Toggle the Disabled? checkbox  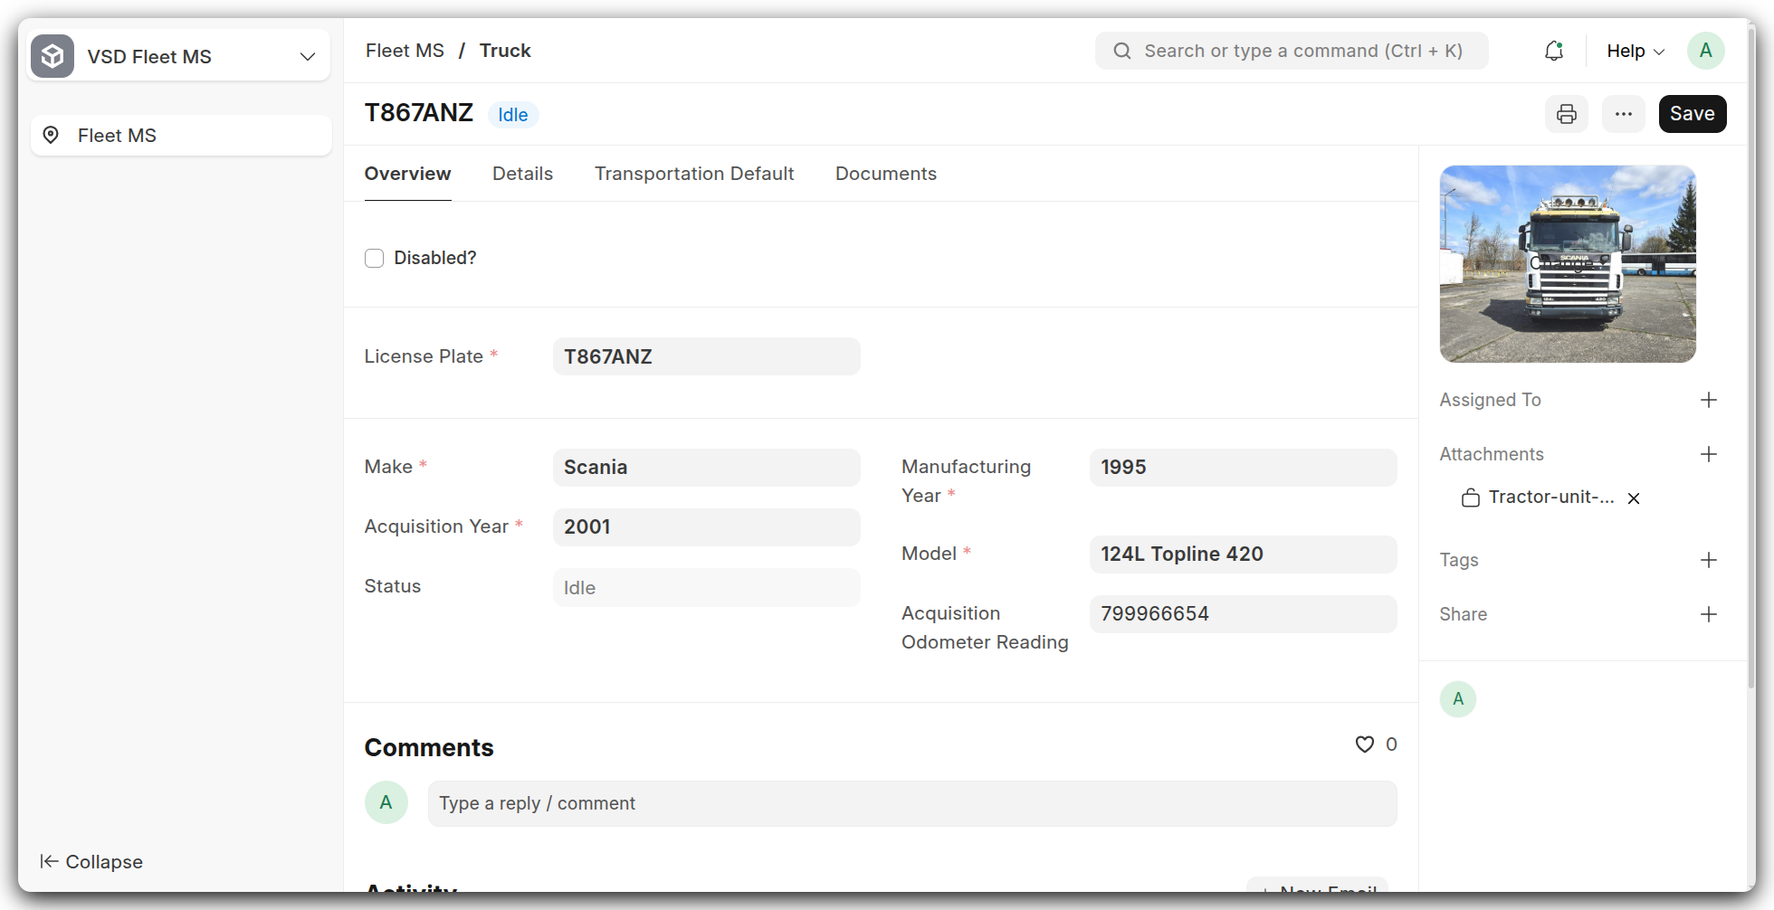pos(375,259)
